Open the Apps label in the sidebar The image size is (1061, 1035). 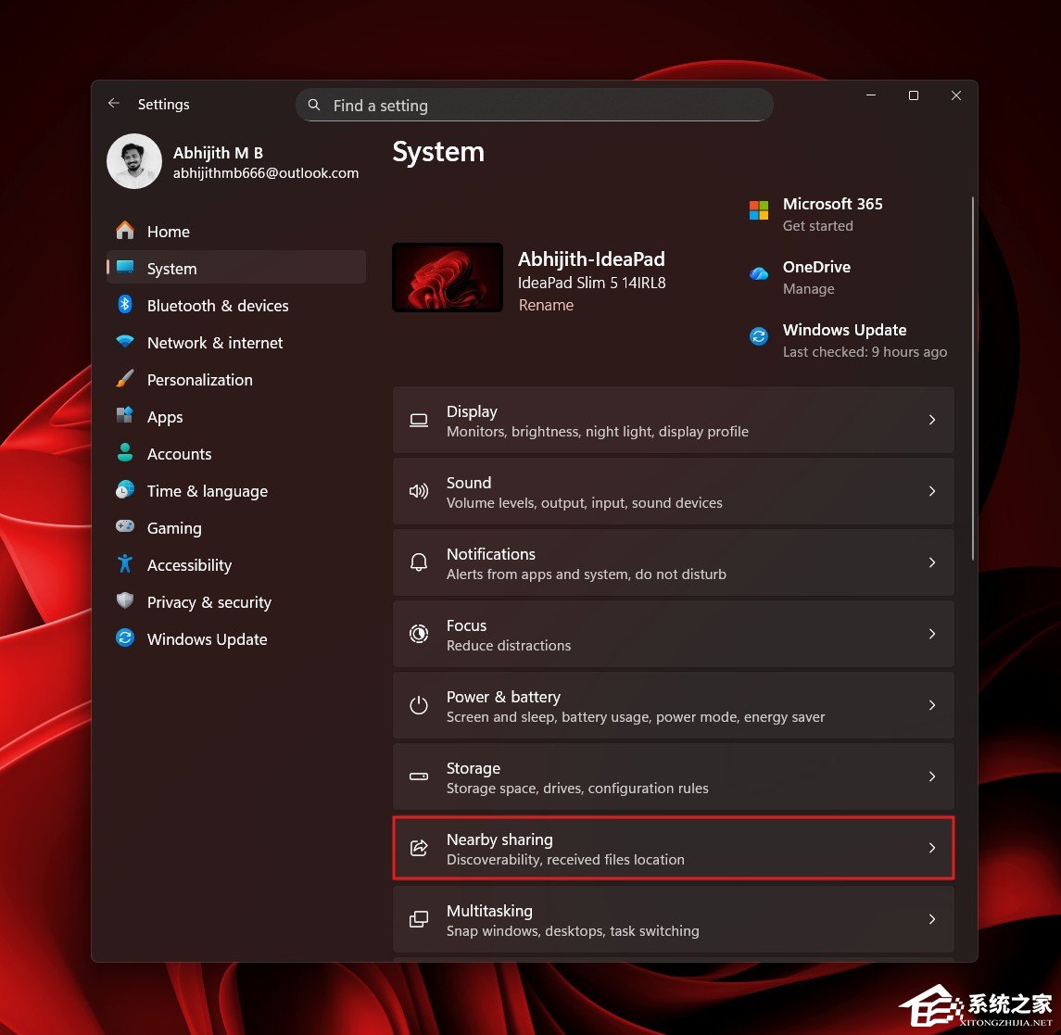164,417
